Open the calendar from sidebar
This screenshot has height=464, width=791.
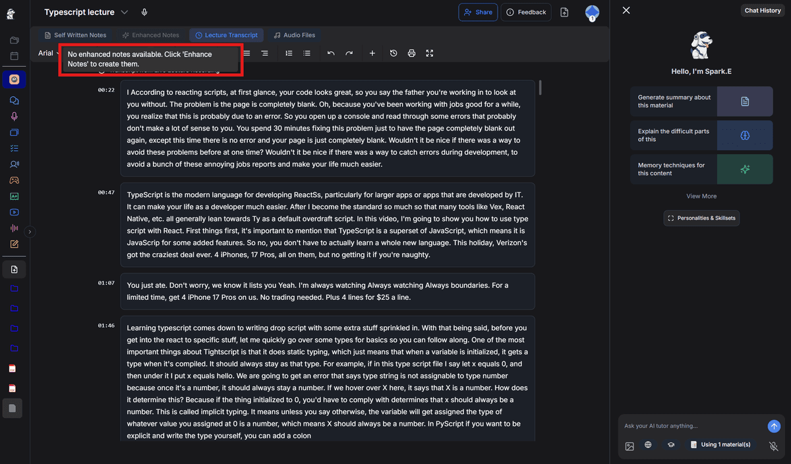(x=14, y=56)
